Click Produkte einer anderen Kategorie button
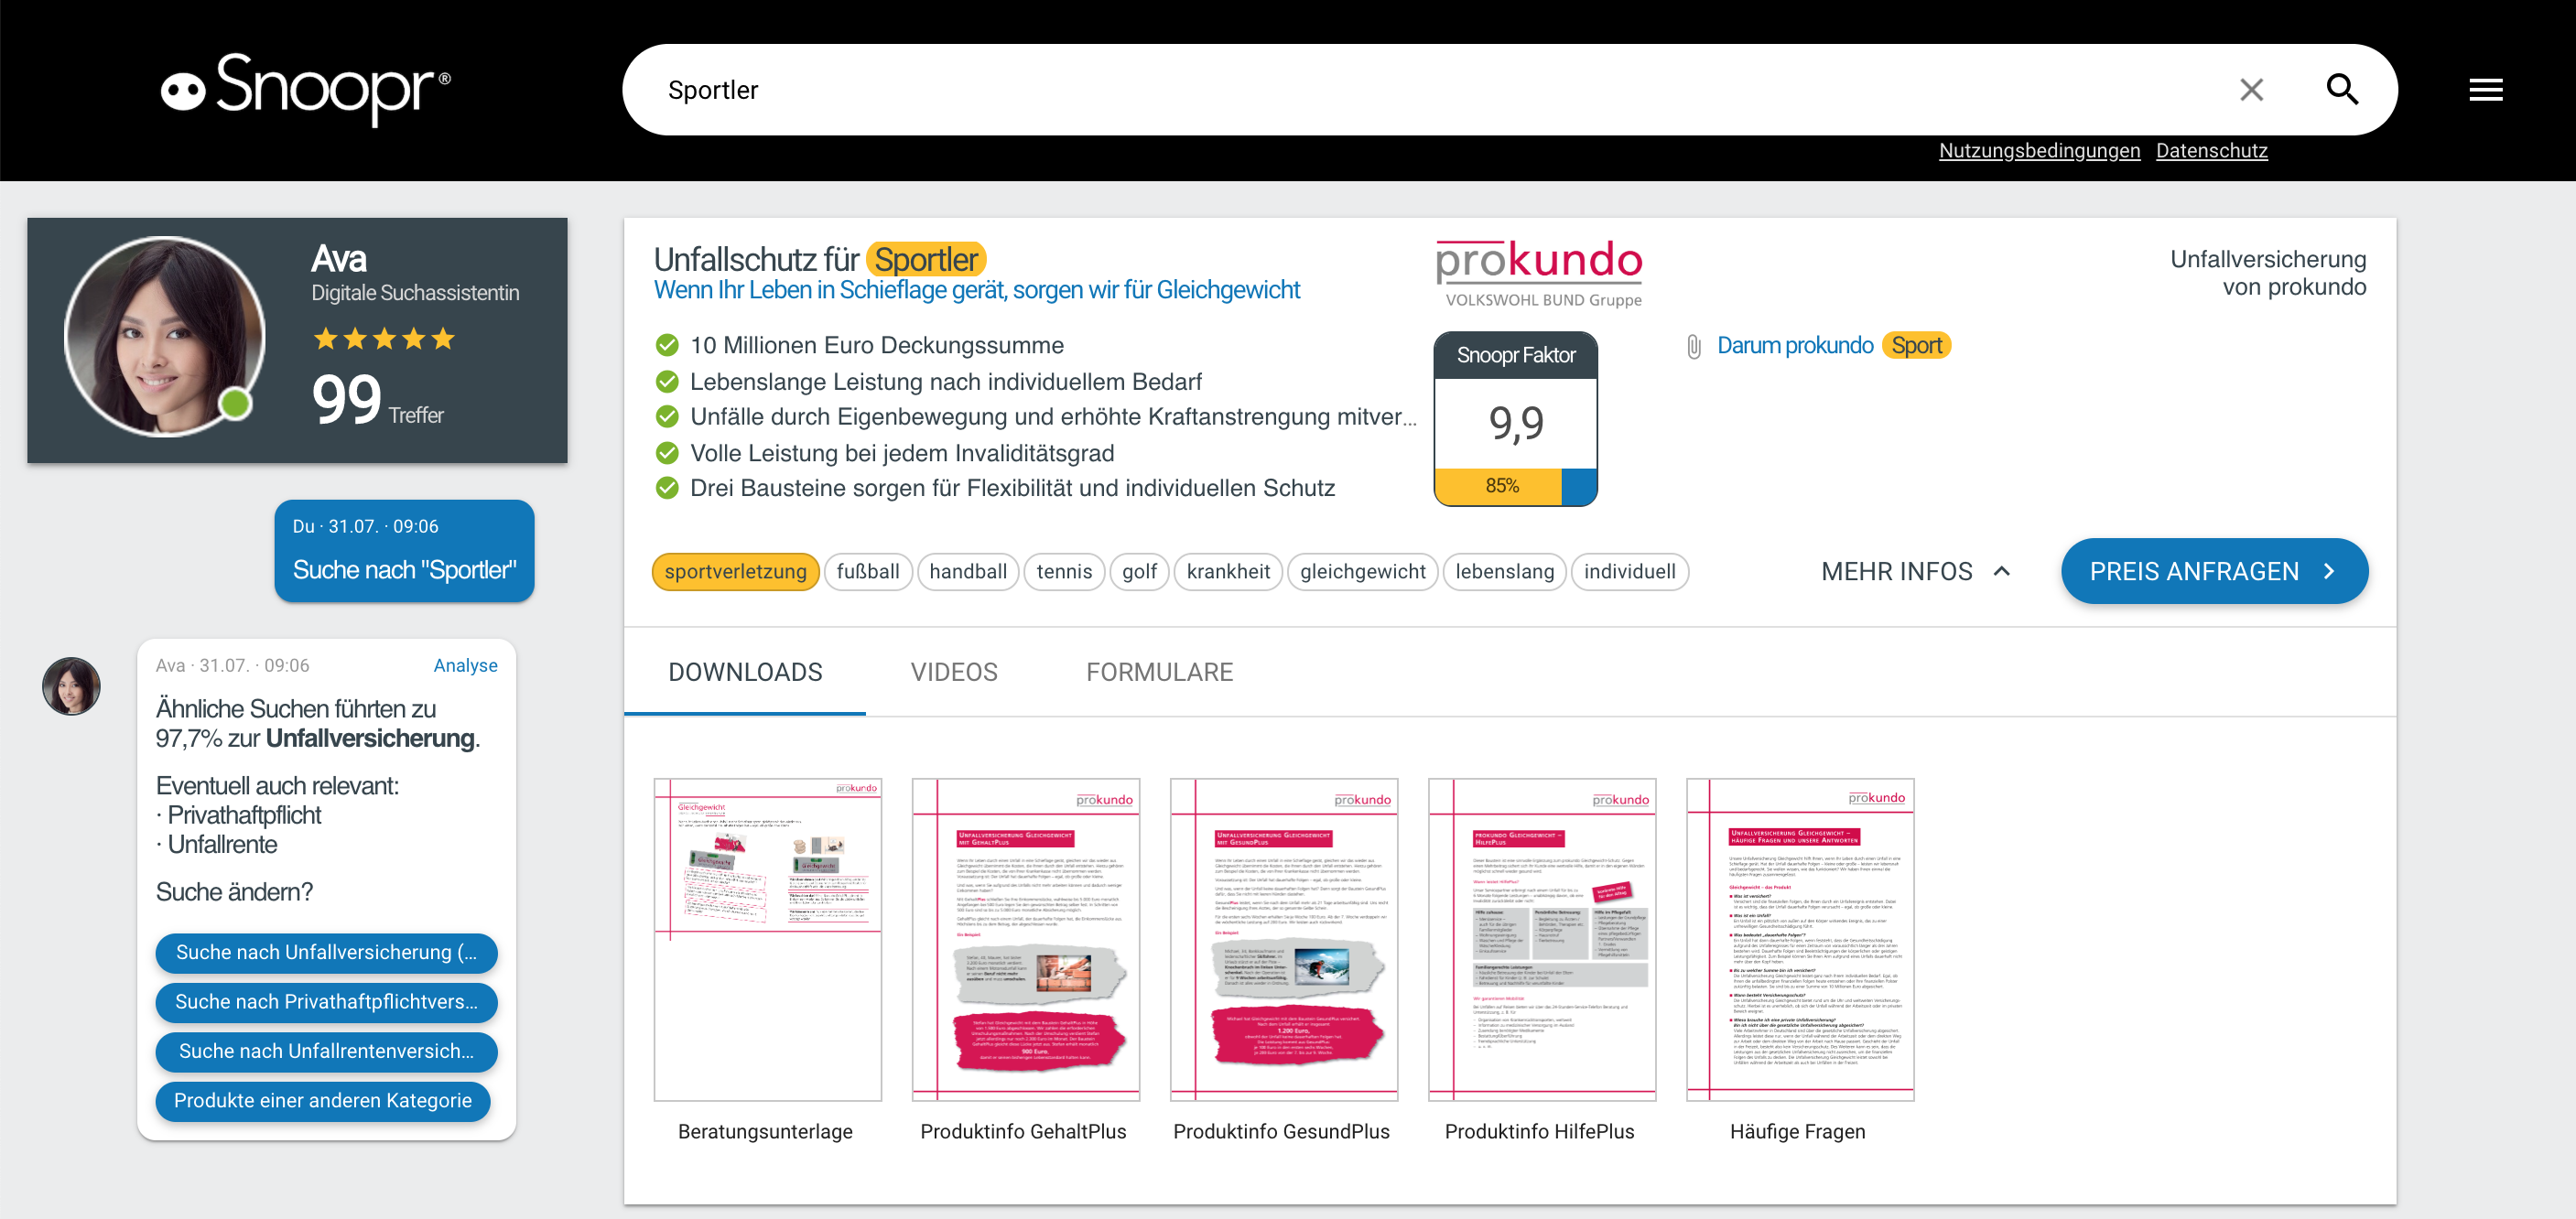 322,1100
